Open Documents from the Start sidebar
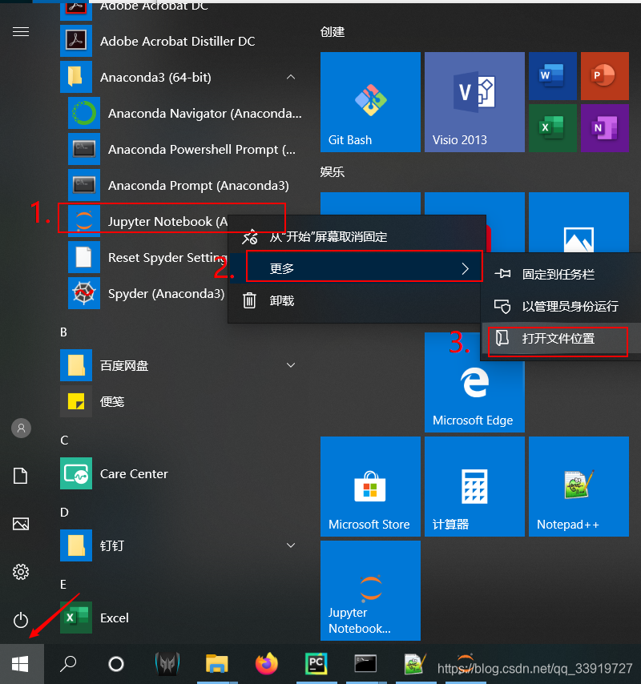 tap(21, 476)
